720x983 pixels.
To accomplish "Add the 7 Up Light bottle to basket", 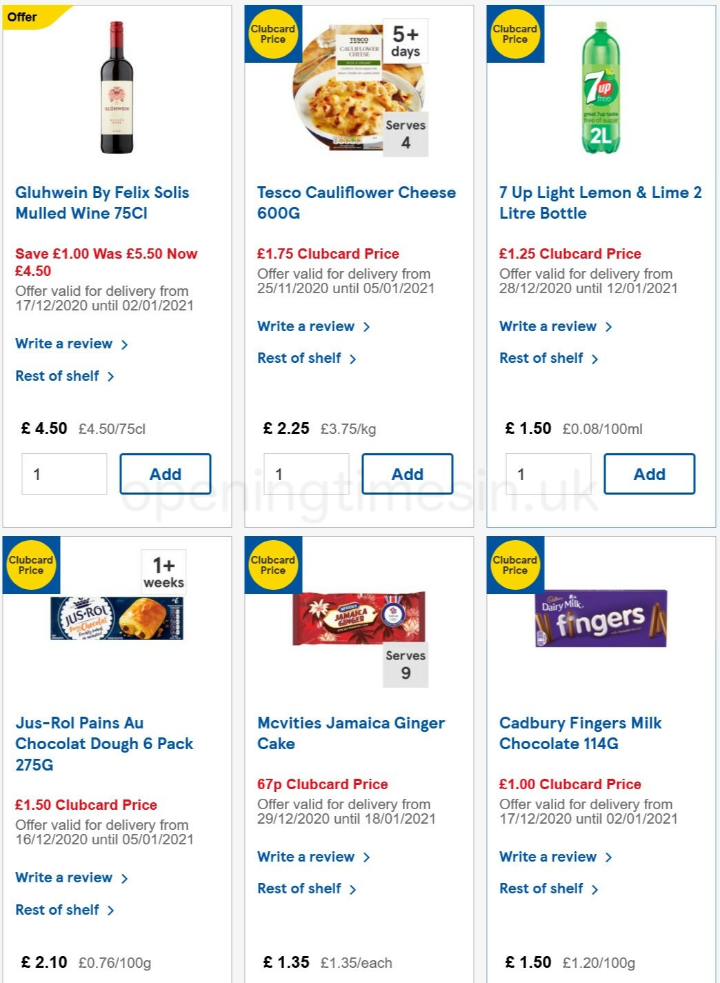I will (649, 474).
